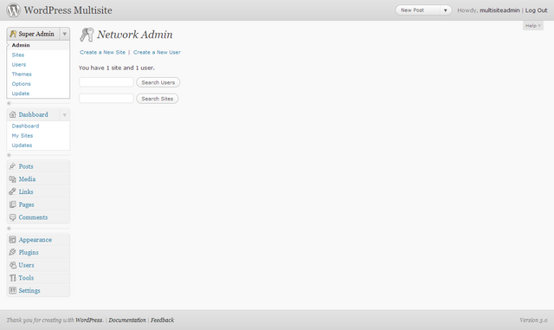This screenshot has height=330, width=554.
Task: Click the Users people icon
Action: tap(13, 265)
